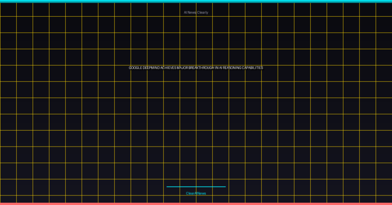The height and width of the screenshot is (205, 392).
Task: Click the coral bar at the bottom
Action: pos(196,203)
